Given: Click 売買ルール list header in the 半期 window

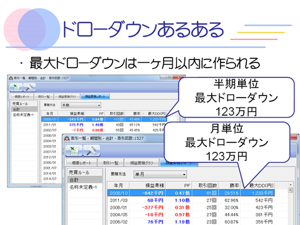Looking at the screenshot, I should (x=24, y=104).
